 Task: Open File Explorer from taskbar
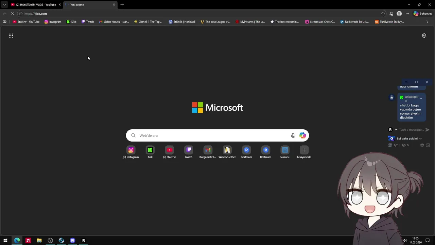point(39,241)
